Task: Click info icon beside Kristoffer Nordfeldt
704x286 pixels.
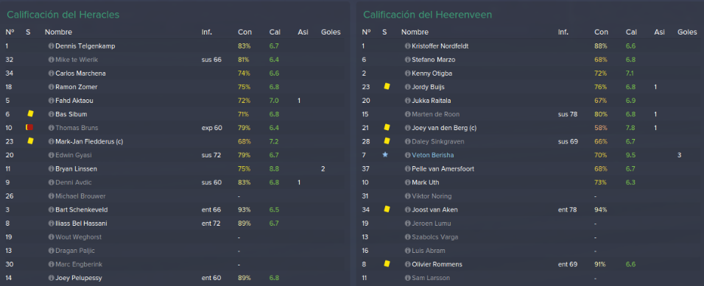Action: 408,46
